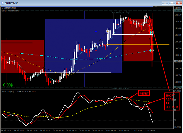Click the 21 Jul 06:30 time label
Screen dimensions: 183x133
tap(150, 130)
